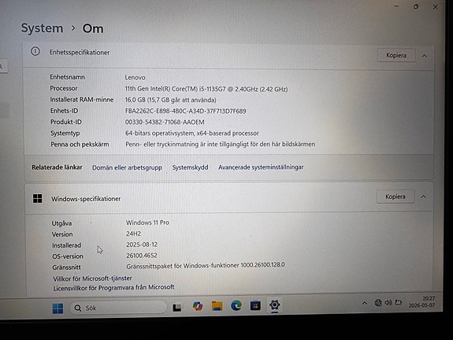Open Domän eller arbetsgrupp link
The height and width of the screenshot is (340, 453).
[127, 167]
